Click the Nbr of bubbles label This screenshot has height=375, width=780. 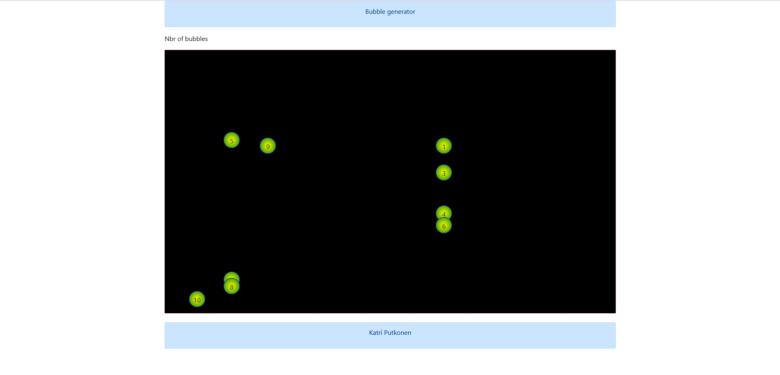coord(186,39)
